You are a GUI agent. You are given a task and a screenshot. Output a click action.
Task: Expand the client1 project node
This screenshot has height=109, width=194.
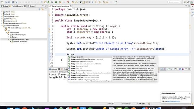2,12
